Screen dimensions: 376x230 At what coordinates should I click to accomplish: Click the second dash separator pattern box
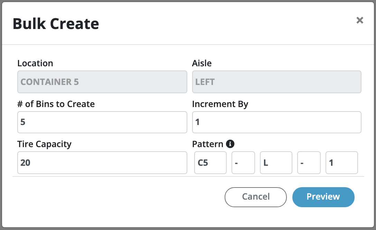[309, 163]
